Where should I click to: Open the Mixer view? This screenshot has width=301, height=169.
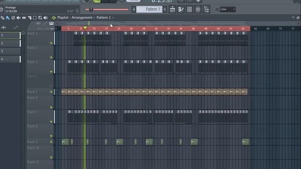tap(198, 9)
